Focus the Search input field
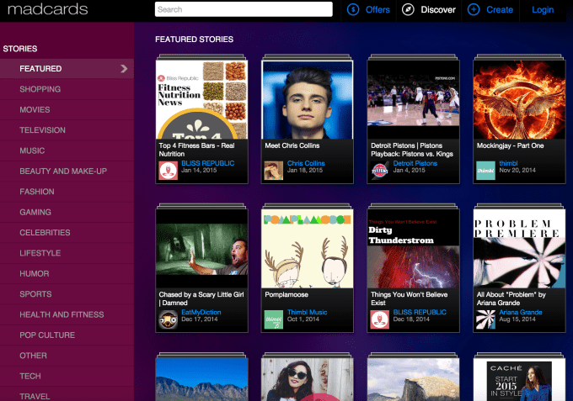The image size is (573, 401). coord(244,10)
